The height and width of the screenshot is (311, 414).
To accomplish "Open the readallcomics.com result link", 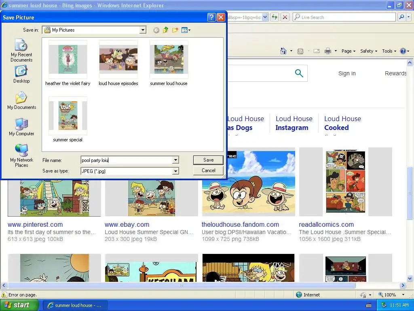I will point(326,224).
